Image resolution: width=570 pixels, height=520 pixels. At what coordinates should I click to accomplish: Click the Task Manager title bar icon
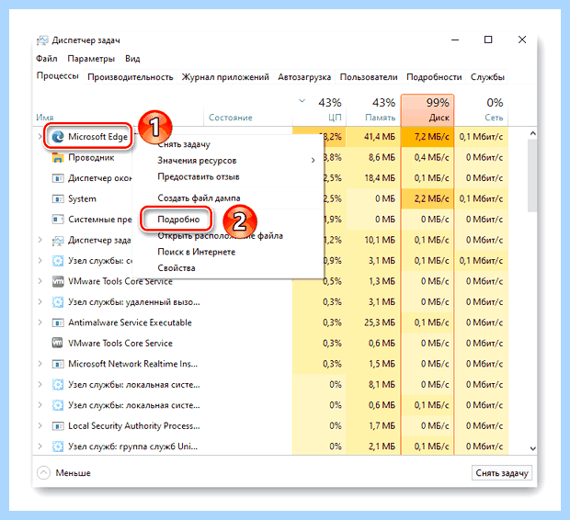click(x=42, y=40)
